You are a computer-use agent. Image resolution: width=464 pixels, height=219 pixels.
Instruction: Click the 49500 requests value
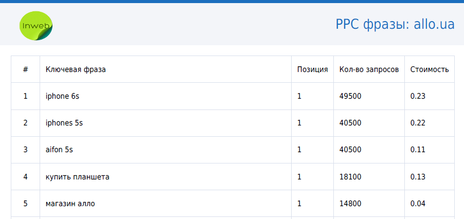click(350, 96)
